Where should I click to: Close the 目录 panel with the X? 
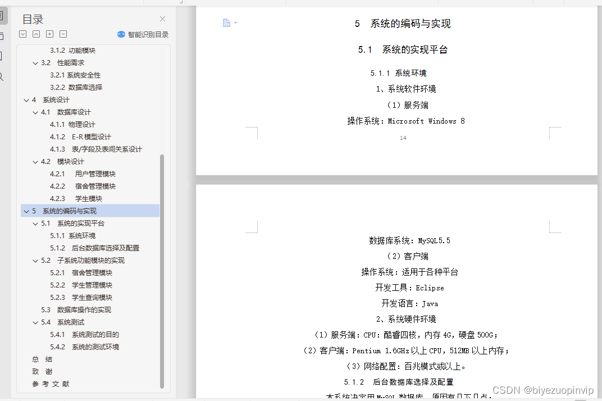(x=162, y=19)
